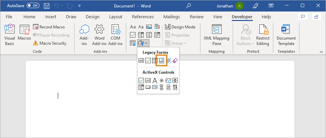Open the Add-ins button
The width and height of the screenshot is (326, 138).
coord(84,35)
